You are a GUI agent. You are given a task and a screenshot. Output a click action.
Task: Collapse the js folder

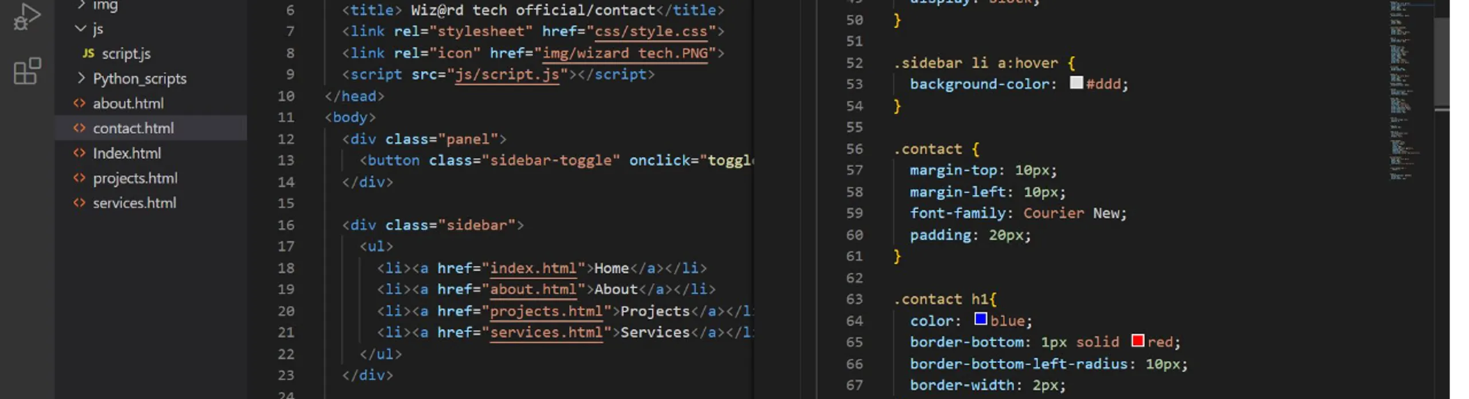click(x=80, y=29)
